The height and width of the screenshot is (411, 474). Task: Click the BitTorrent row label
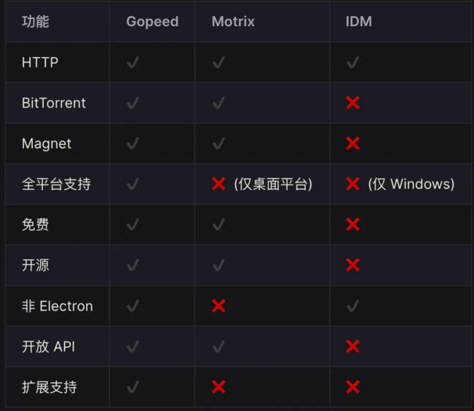tap(54, 103)
